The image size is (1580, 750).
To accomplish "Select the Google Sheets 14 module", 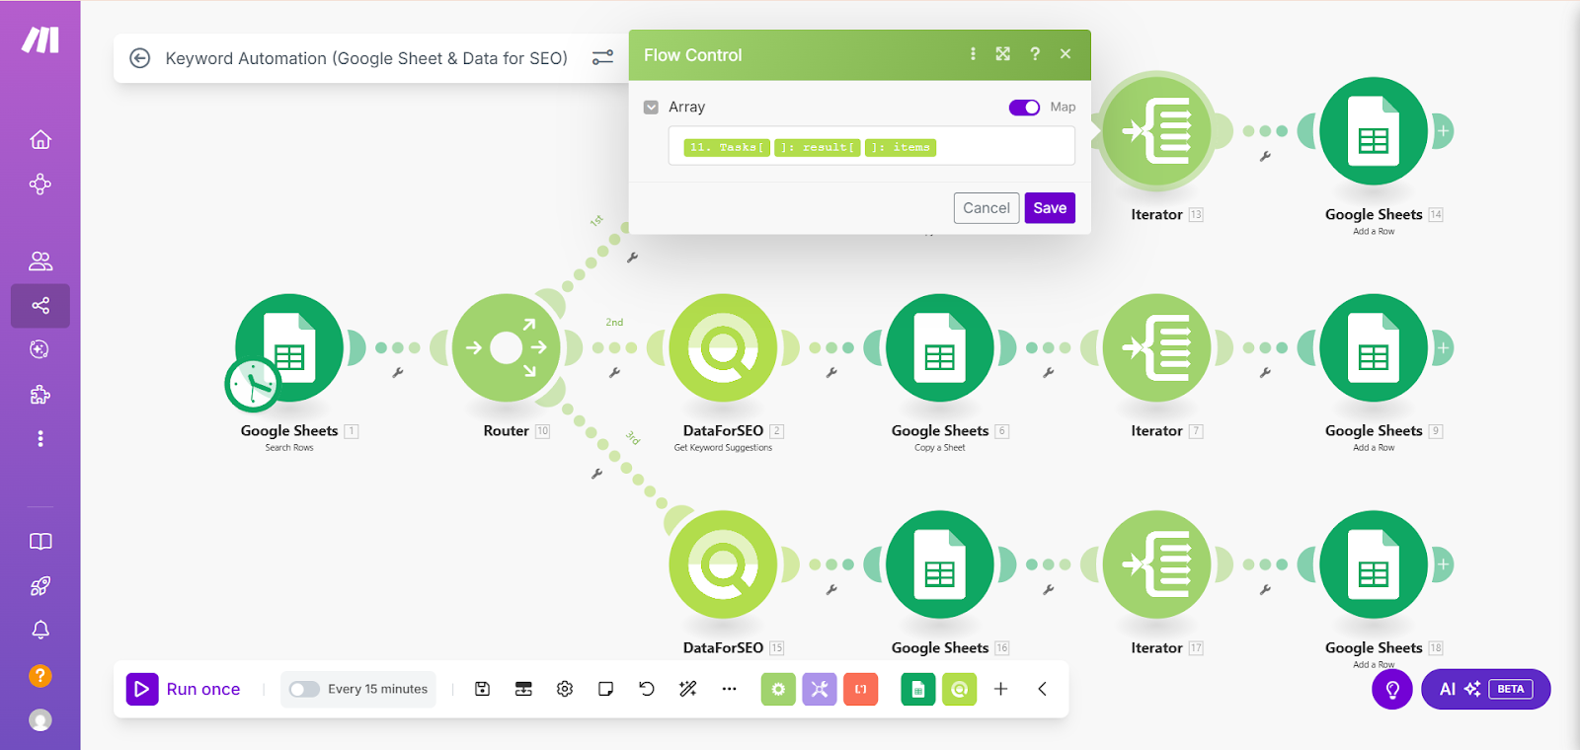I will tap(1374, 131).
